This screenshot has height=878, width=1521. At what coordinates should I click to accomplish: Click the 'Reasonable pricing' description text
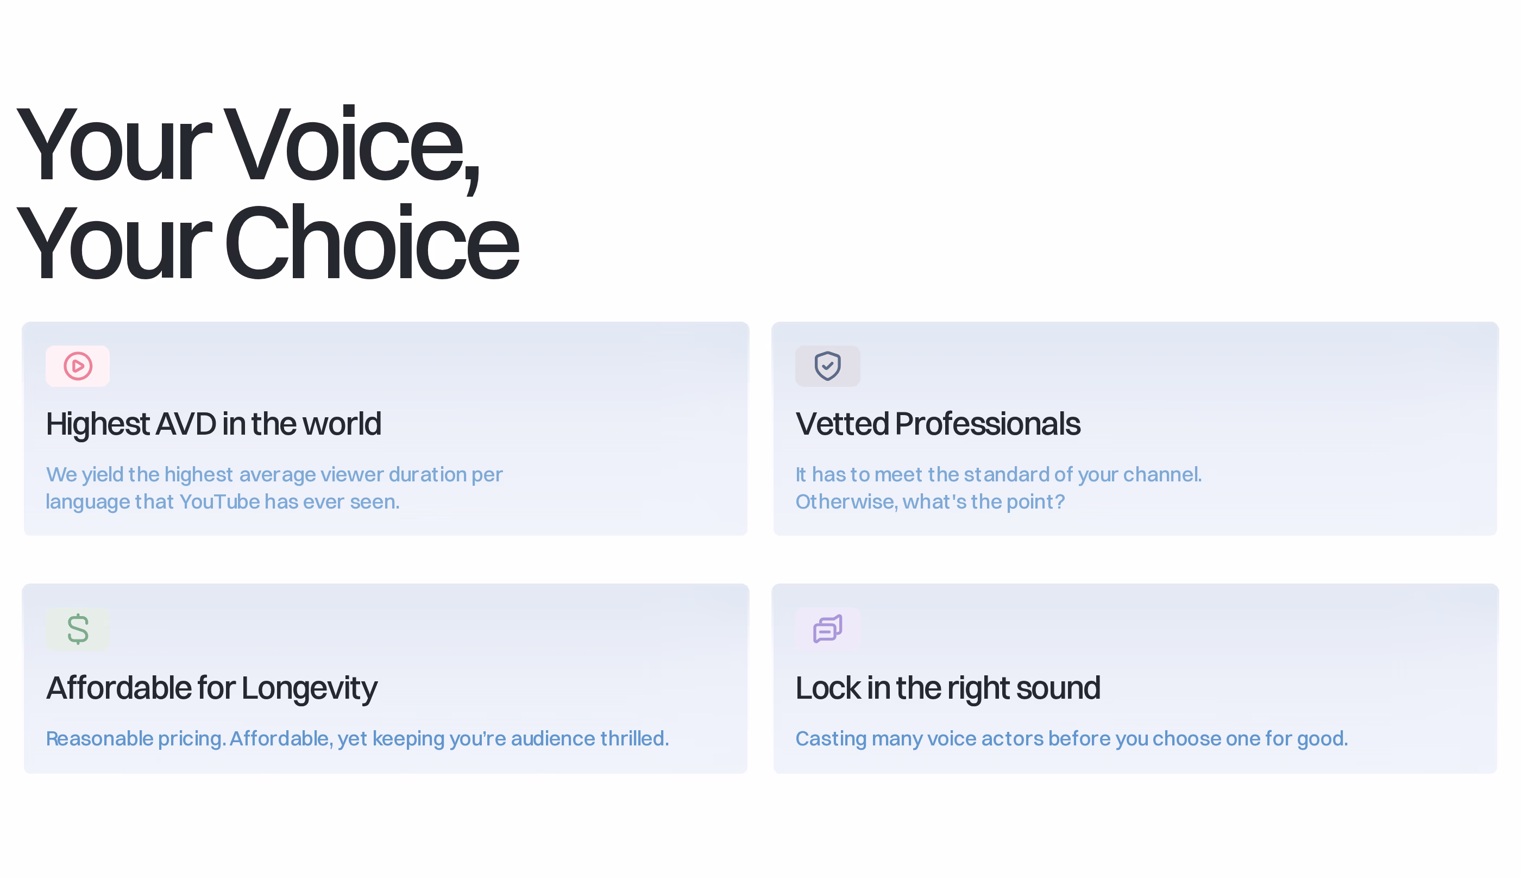(357, 739)
